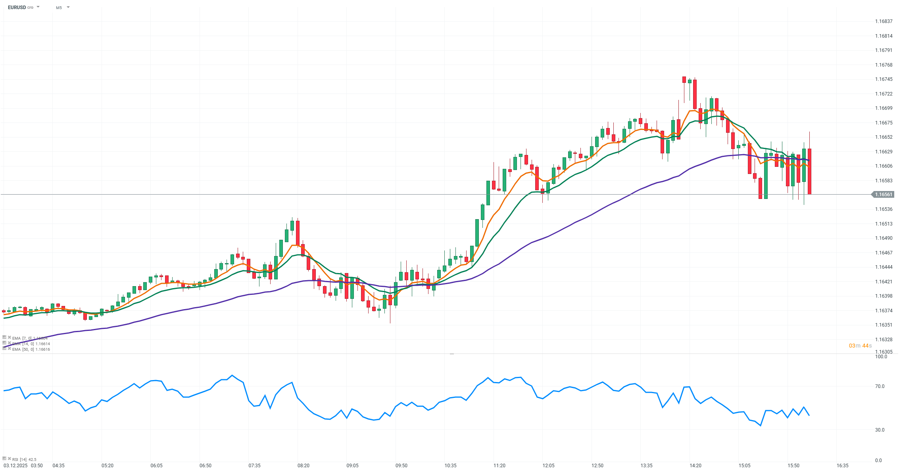Click the EURUSD symbol name

17,8
